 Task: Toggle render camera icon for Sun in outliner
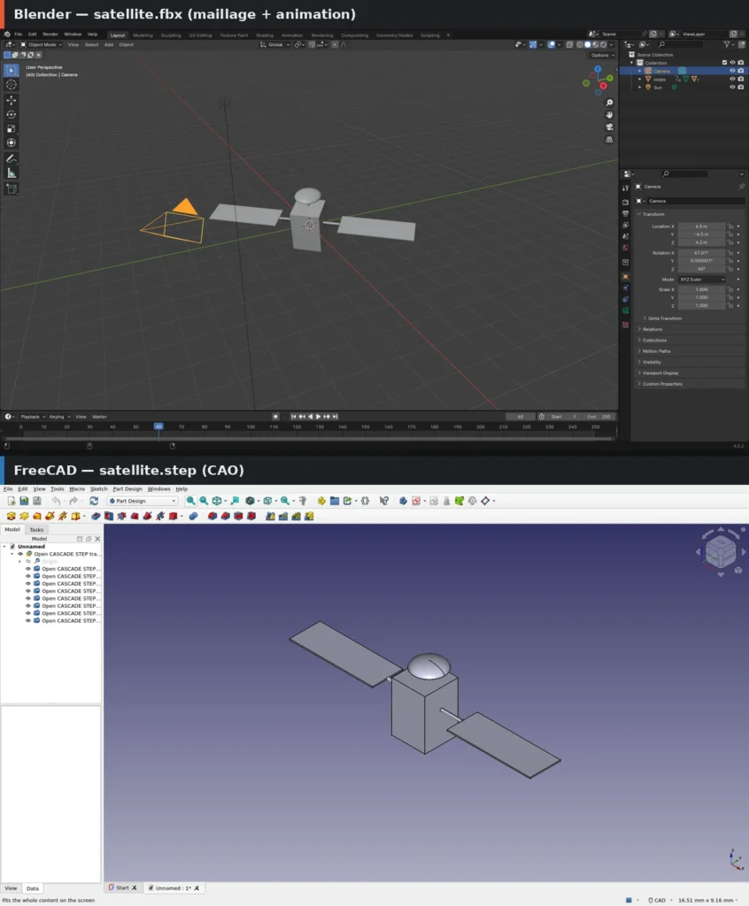(740, 87)
